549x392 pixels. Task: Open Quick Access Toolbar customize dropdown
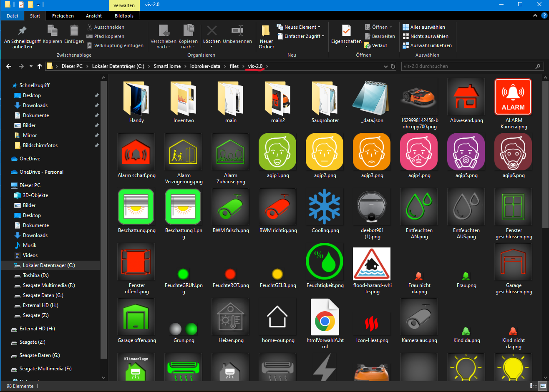tap(38, 5)
